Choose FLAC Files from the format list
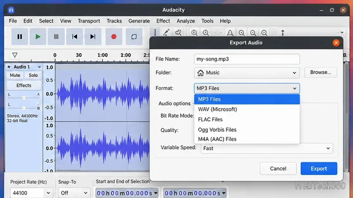The height and width of the screenshot is (198, 353). (x=247, y=120)
